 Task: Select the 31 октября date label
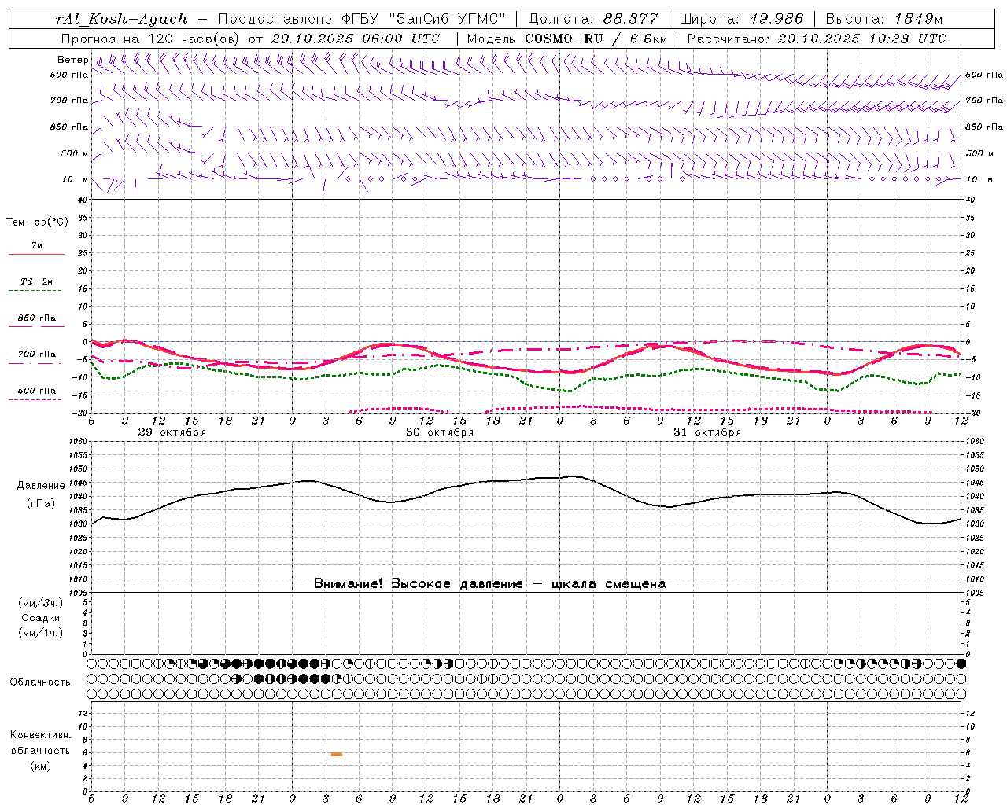[x=707, y=432]
